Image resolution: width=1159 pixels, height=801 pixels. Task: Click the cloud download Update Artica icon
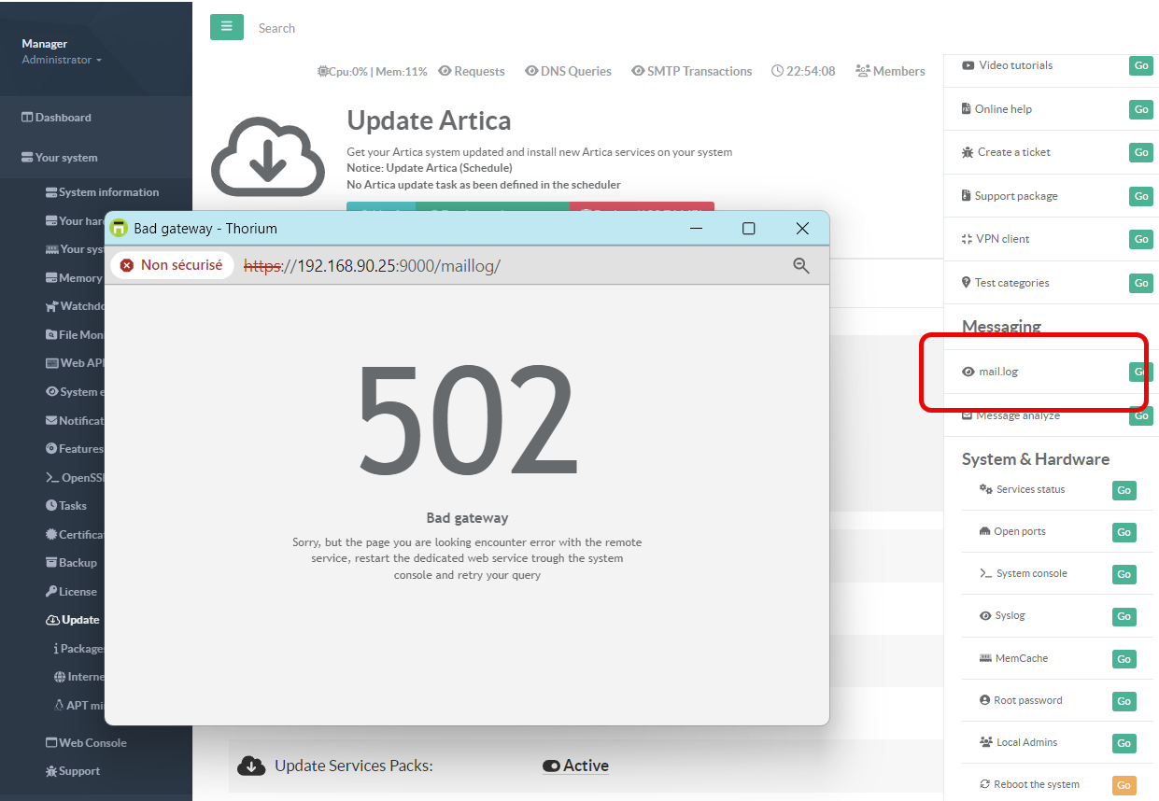(267, 156)
